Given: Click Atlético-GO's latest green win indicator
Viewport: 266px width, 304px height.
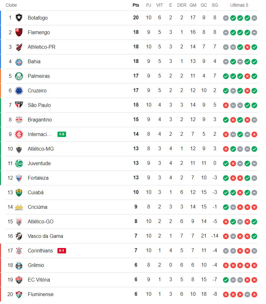Looking at the screenshot, I should click(x=254, y=222).
